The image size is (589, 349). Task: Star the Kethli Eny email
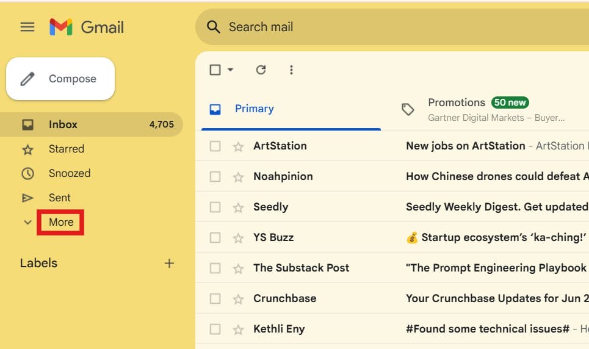tap(238, 329)
